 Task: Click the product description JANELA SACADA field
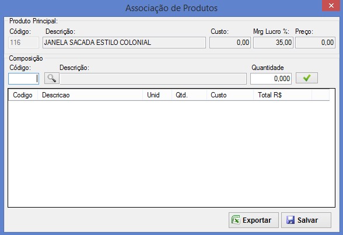(x=124, y=43)
